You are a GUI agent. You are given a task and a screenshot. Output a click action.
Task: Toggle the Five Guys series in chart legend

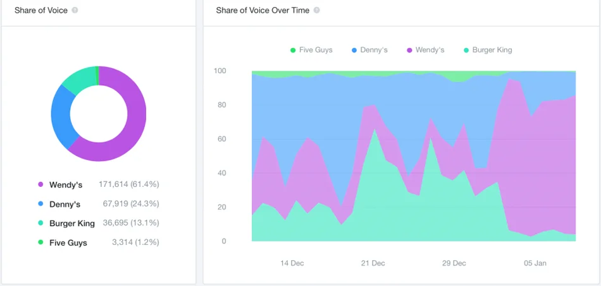[x=311, y=50]
